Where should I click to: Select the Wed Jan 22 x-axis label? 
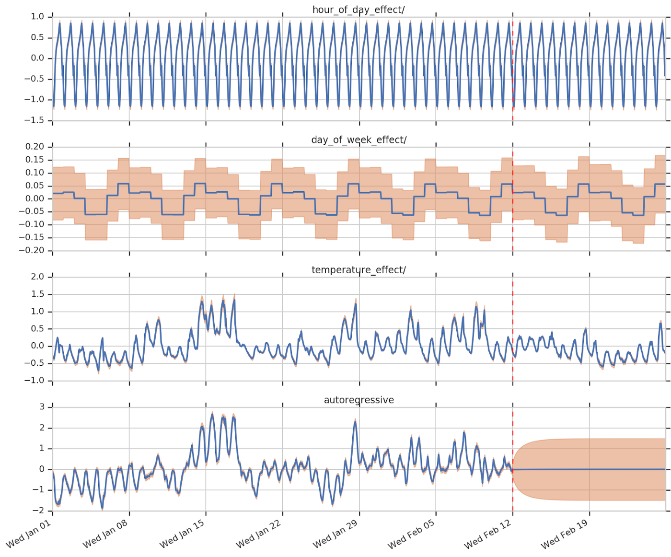(259, 534)
